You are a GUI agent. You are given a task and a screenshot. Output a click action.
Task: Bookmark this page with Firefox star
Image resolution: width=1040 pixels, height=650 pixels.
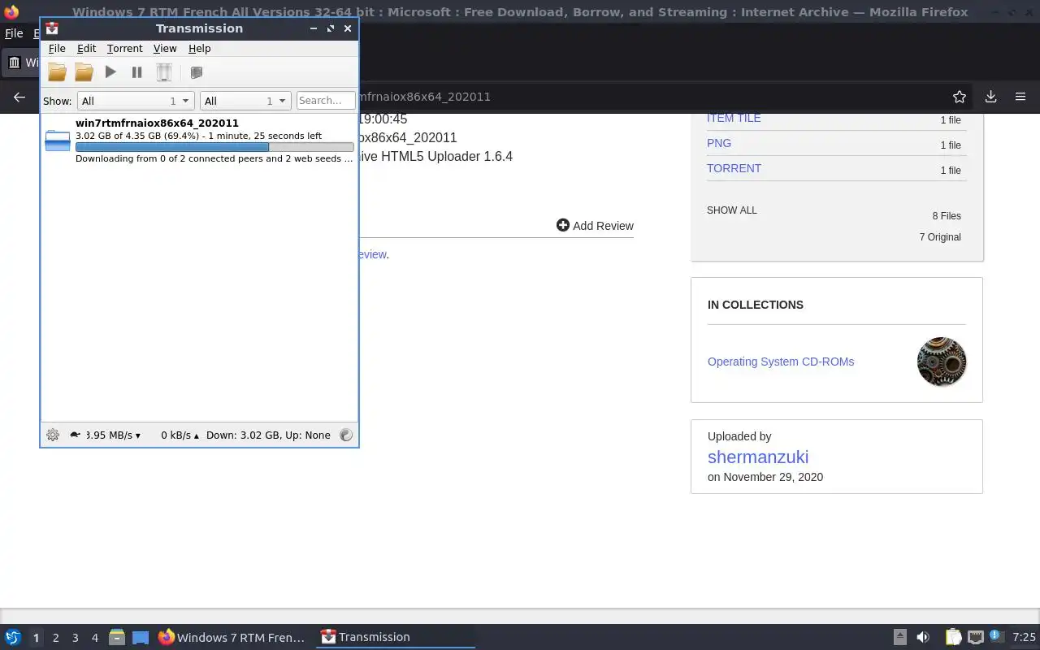point(960,97)
